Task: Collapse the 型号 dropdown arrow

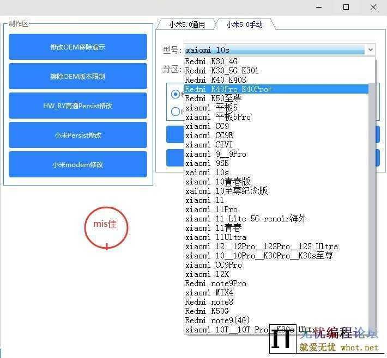Action: coord(371,50)
